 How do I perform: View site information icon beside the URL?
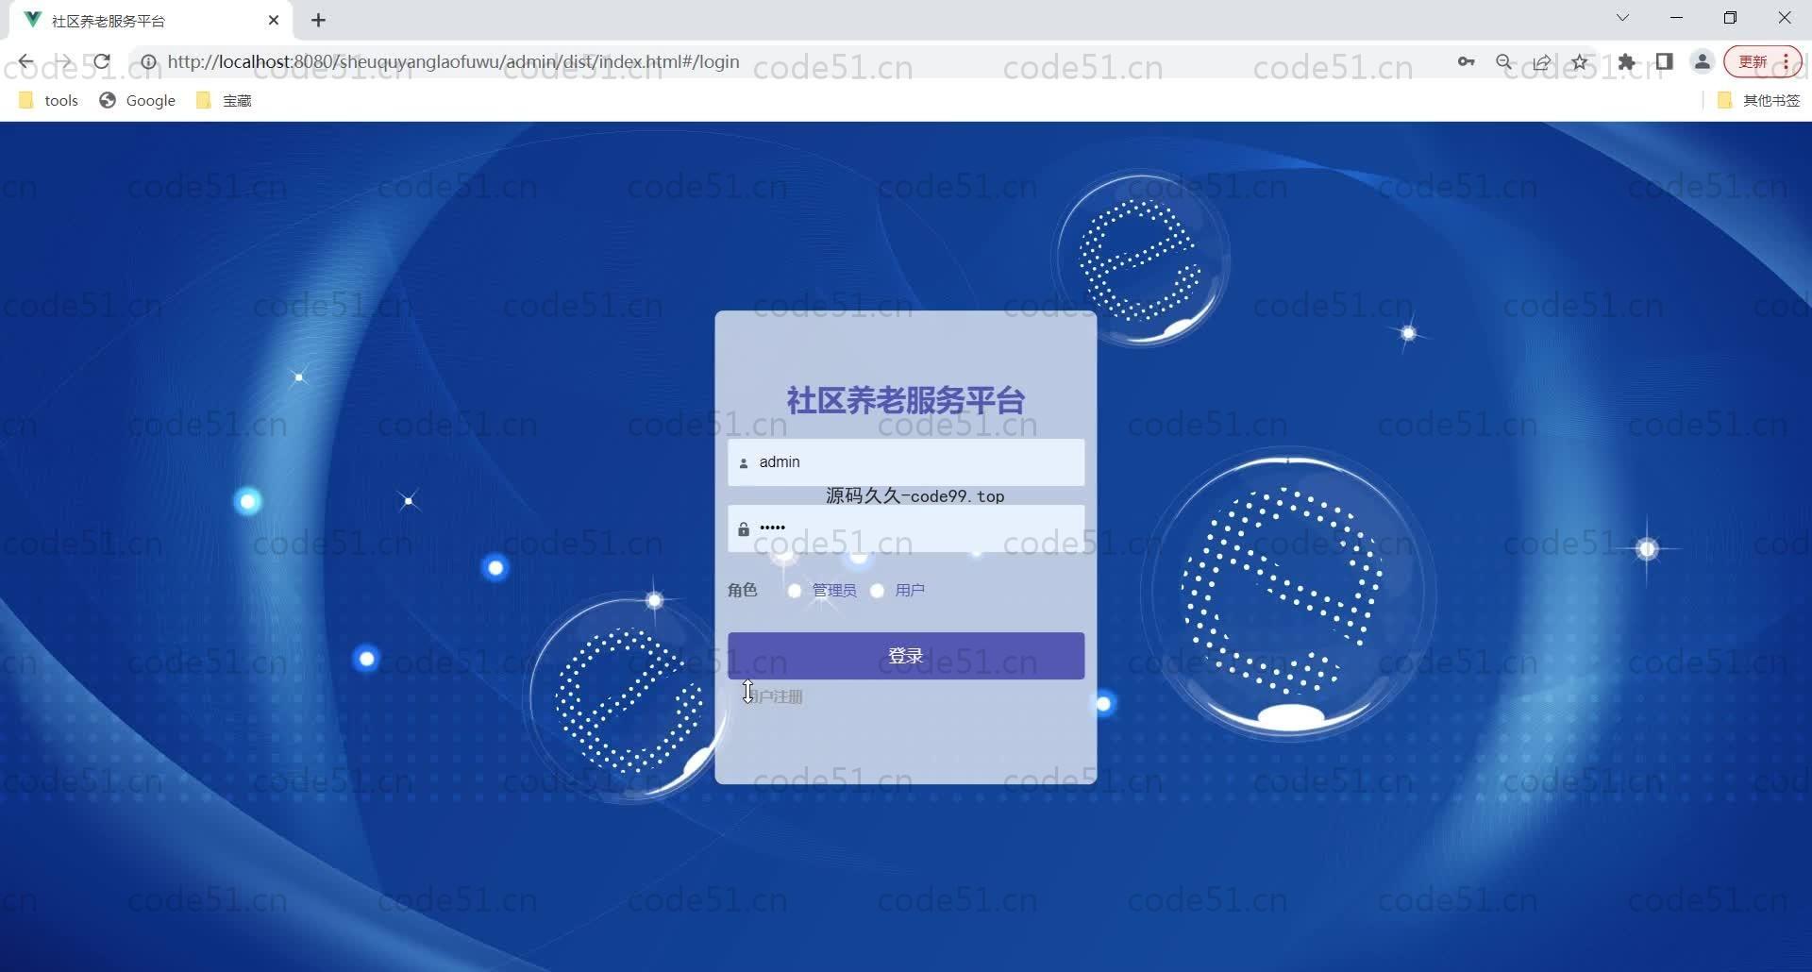tap(148, 62)
